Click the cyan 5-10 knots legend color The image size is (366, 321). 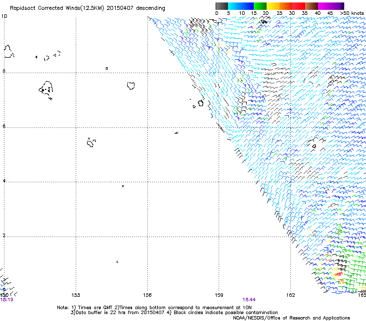[234, 6]
